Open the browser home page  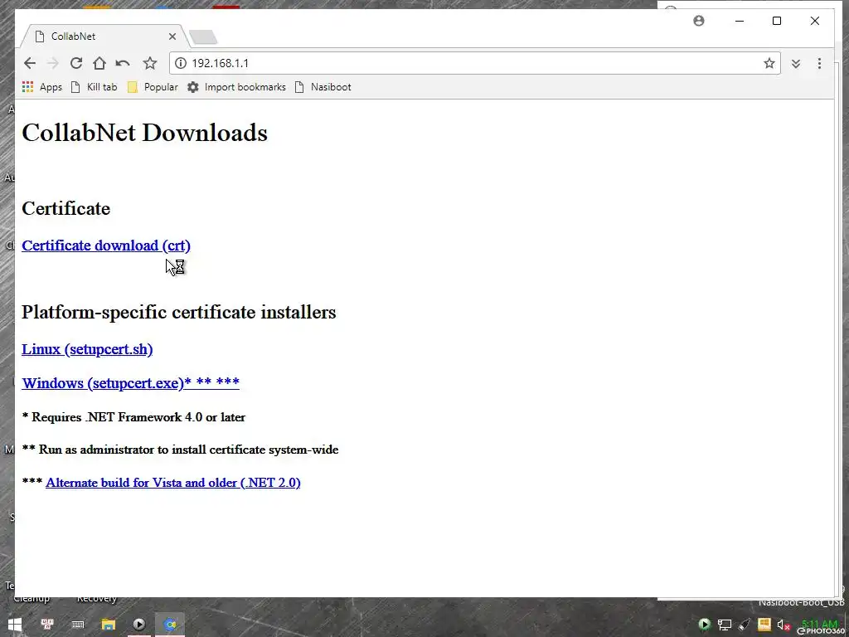(99, 63)
